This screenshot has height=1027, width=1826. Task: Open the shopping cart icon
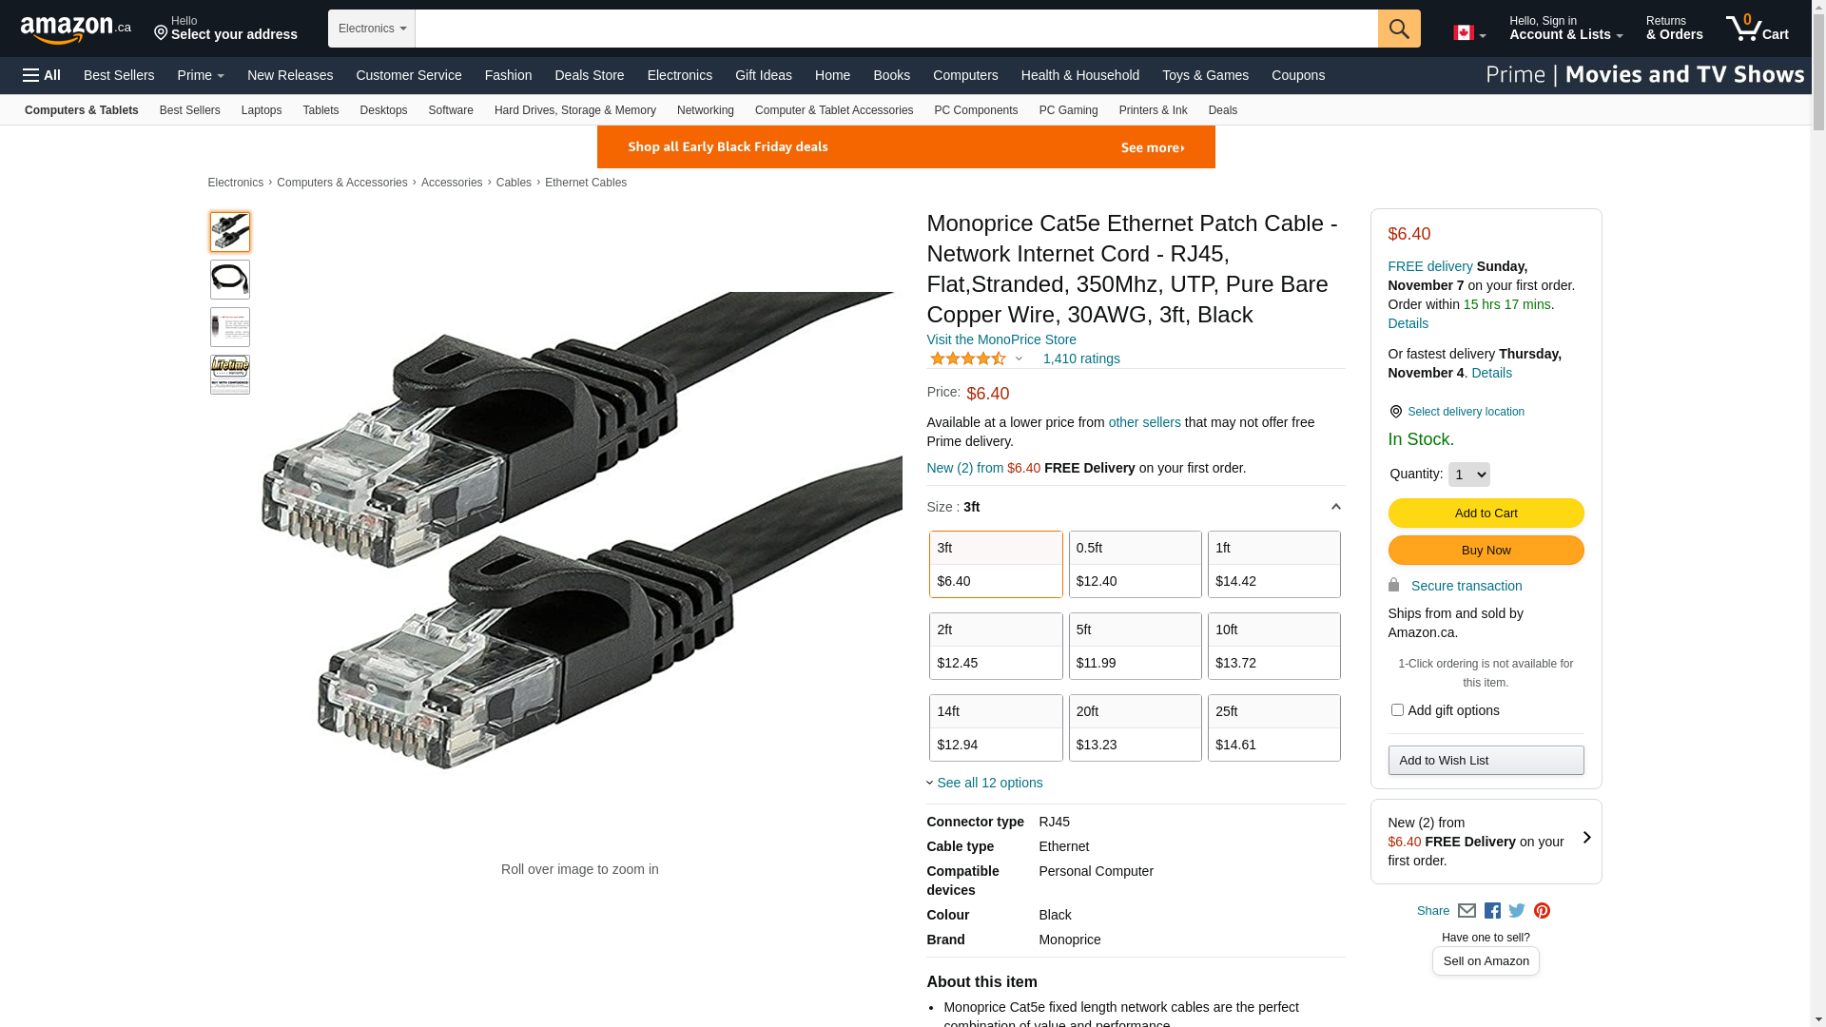(x=1757, y=29)
